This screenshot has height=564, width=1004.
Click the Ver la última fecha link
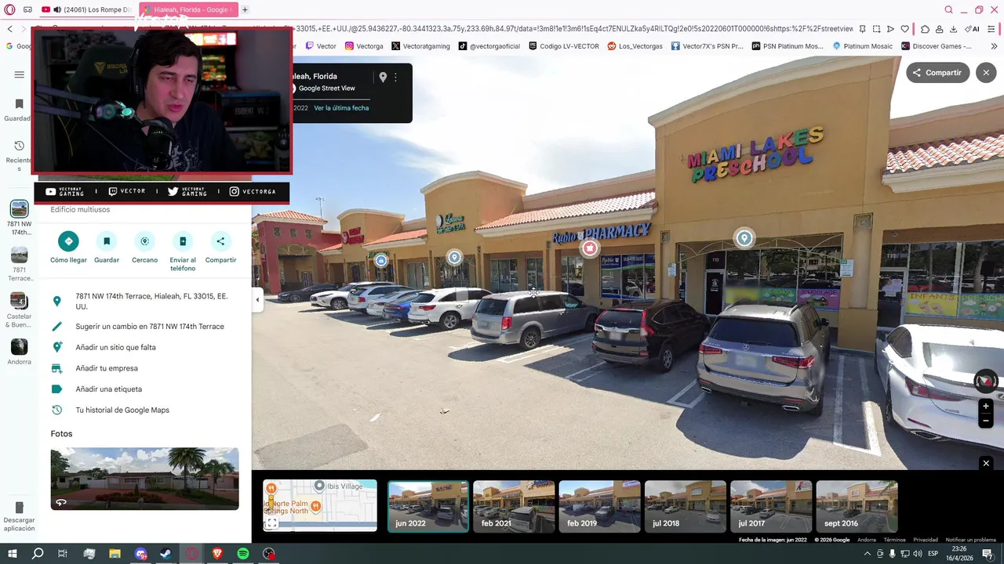341,108
